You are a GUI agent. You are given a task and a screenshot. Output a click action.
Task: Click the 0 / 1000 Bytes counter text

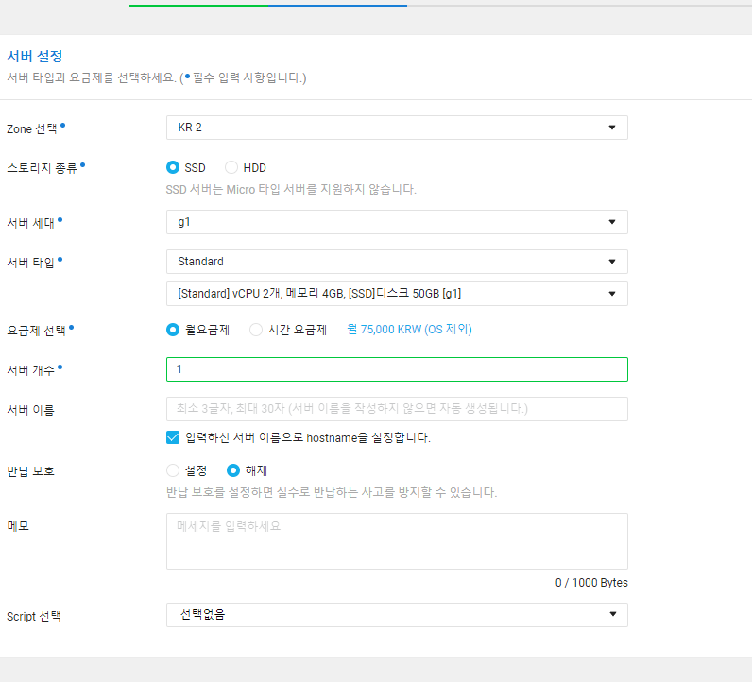591,582
